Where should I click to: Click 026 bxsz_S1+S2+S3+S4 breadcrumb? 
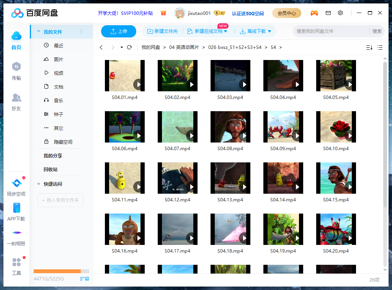click(235, 47)
